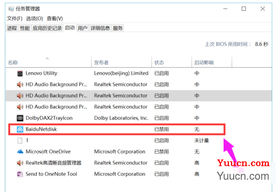Select the Realtek高清晰音频管理器 entry
This screenshot has width=276, height=192.
pyautogui.click(x=53, y=163)
